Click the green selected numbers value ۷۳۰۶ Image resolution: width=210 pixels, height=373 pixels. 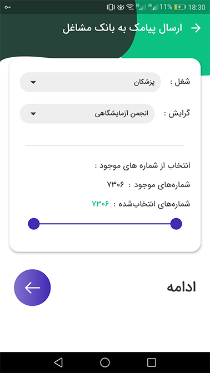100,204
